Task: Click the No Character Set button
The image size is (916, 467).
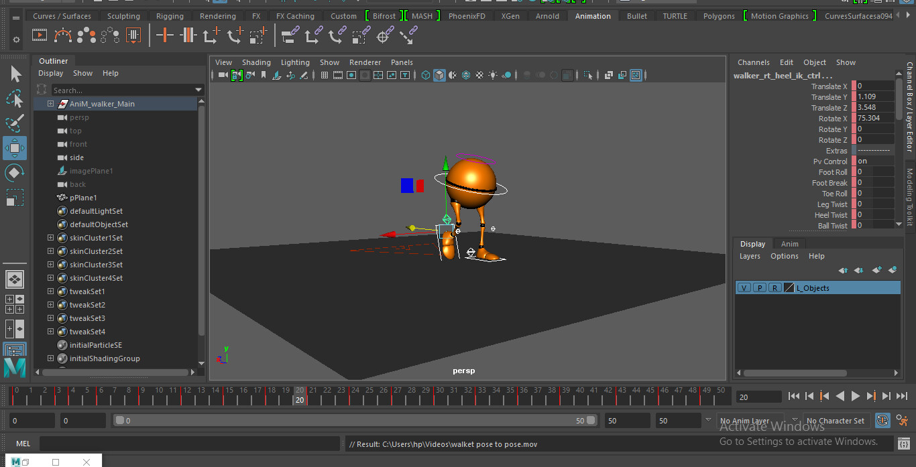Action: pos(835,421)
